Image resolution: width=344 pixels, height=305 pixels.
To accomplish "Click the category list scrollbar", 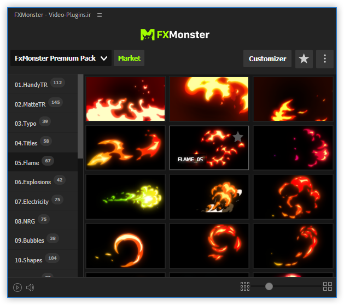I will pos(80,116).
